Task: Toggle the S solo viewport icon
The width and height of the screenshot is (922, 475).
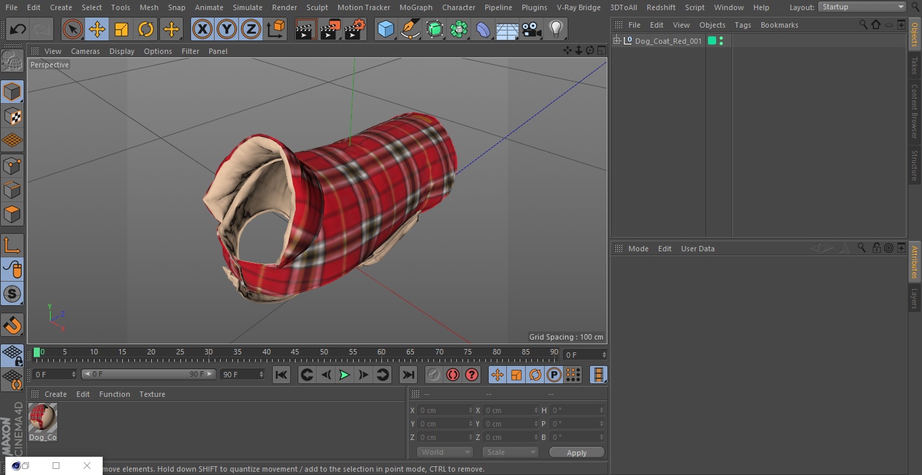Action: point(12,294)
